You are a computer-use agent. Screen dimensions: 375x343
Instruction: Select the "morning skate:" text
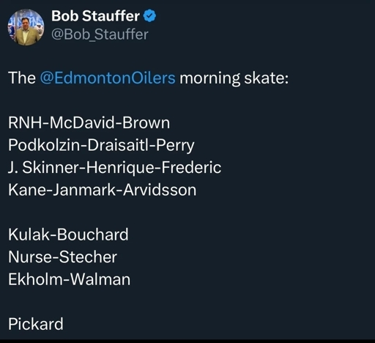click(x=234, y=78)
